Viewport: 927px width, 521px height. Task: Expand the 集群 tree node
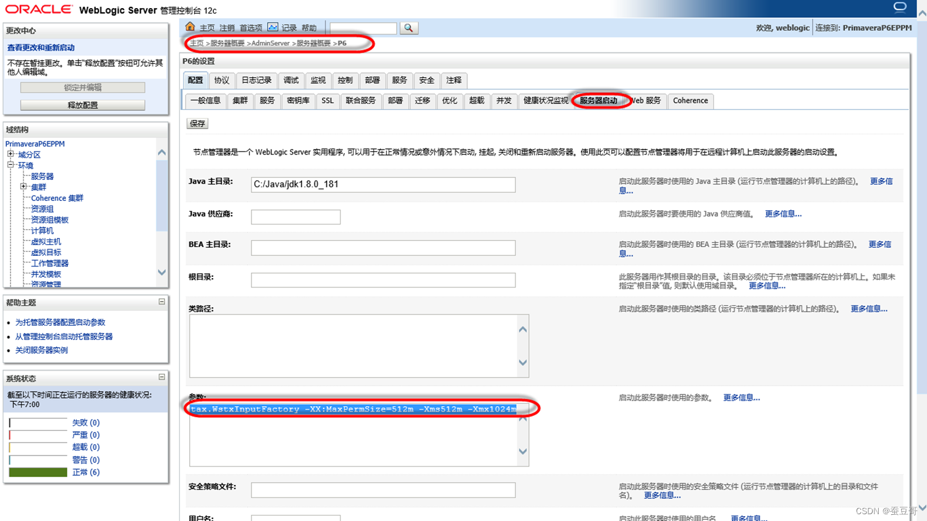[x=23, y=186]
